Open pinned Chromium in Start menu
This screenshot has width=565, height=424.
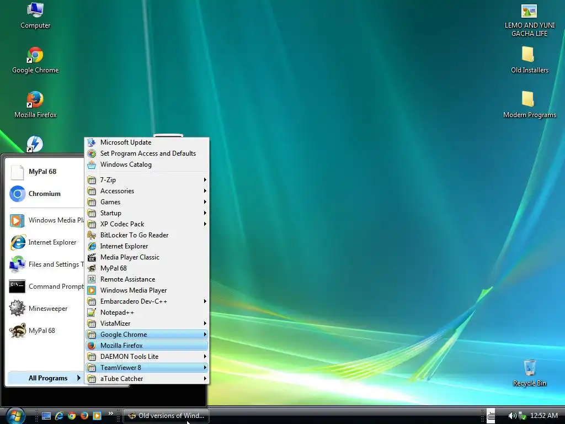pos(45,194)
